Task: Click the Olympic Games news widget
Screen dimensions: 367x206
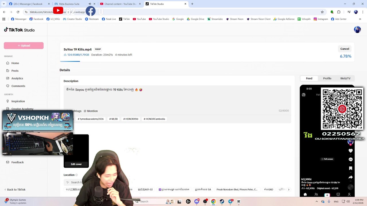Action: (15, 201)
